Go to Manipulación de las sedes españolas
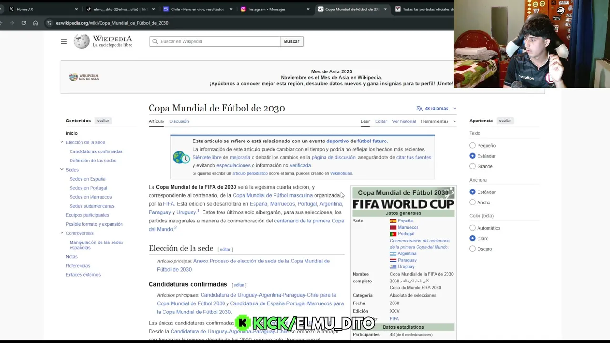Viewport: 610px width, 343px height. 96,245
